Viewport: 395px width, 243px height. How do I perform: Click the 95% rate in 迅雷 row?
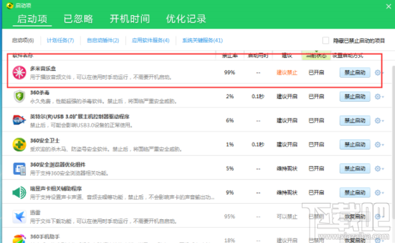coord(230,216)
